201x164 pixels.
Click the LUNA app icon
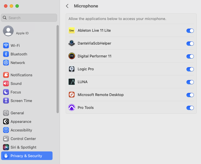click(x=72, y=82)
